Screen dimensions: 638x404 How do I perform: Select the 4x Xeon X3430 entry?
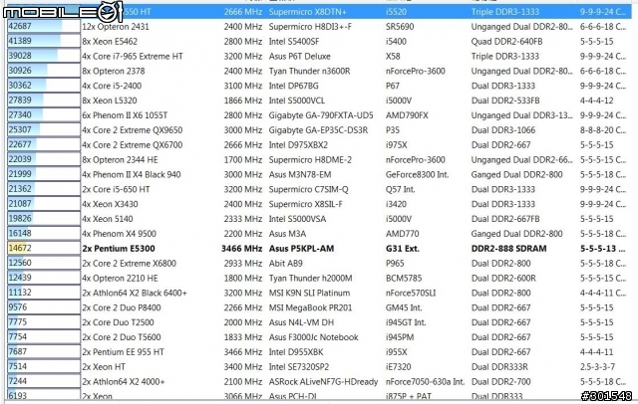point(319,204)
